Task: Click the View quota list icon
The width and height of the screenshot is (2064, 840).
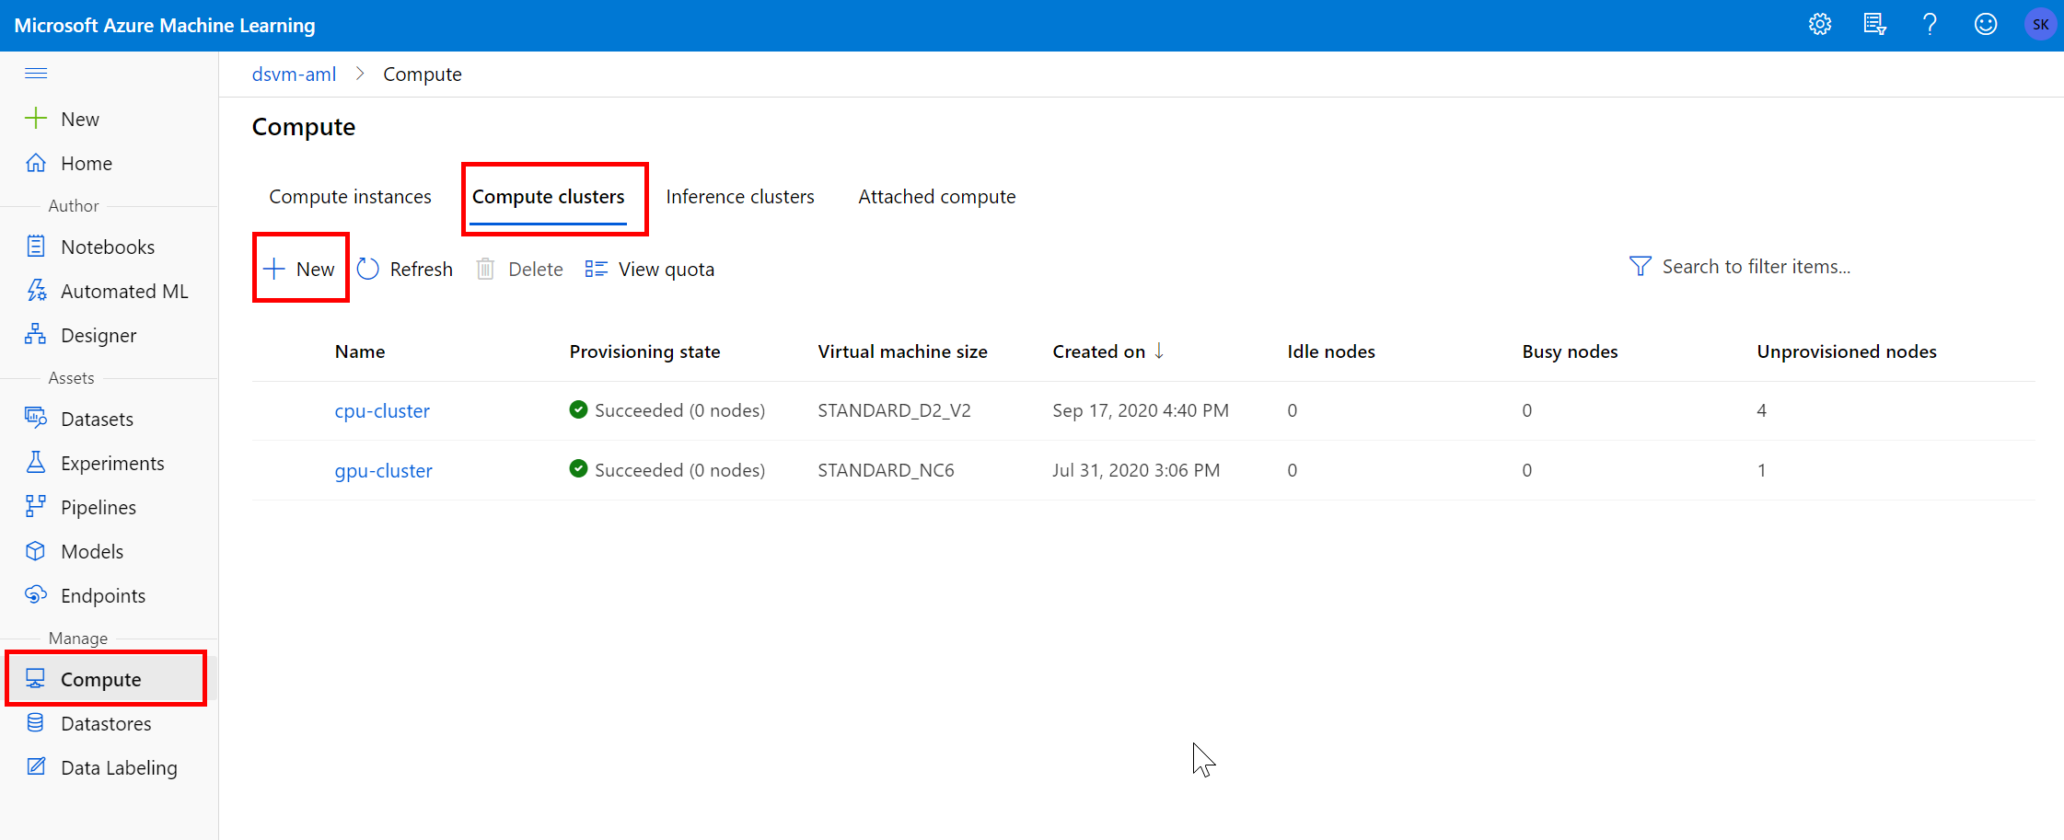Action: 596,269
